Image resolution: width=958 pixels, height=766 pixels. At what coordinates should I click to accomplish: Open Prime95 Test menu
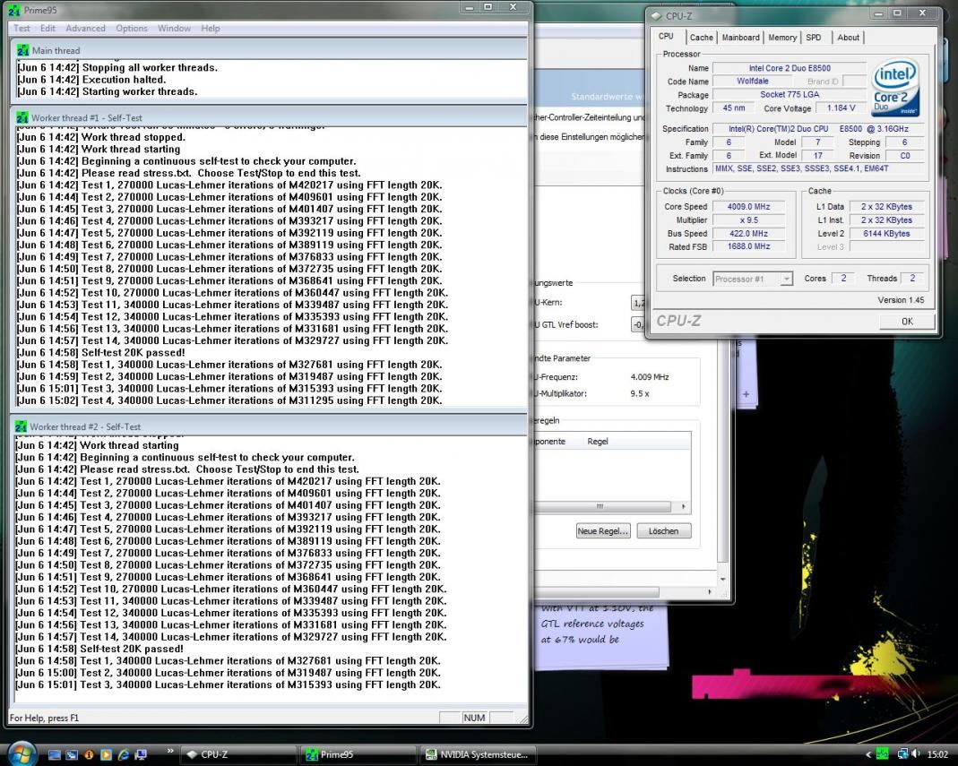click(x=22, y=28)
